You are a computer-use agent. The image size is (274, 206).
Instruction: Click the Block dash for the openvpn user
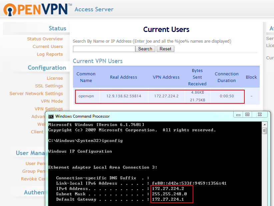(x=251, y=96)
